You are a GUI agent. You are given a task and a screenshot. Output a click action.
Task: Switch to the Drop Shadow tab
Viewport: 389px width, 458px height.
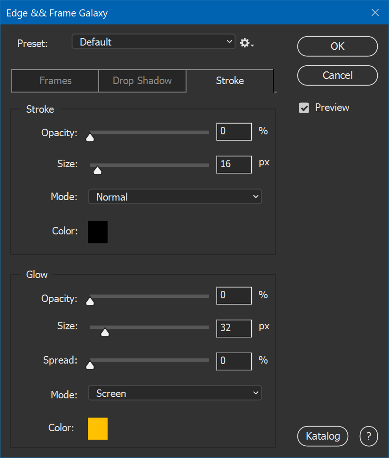[142, 81]
